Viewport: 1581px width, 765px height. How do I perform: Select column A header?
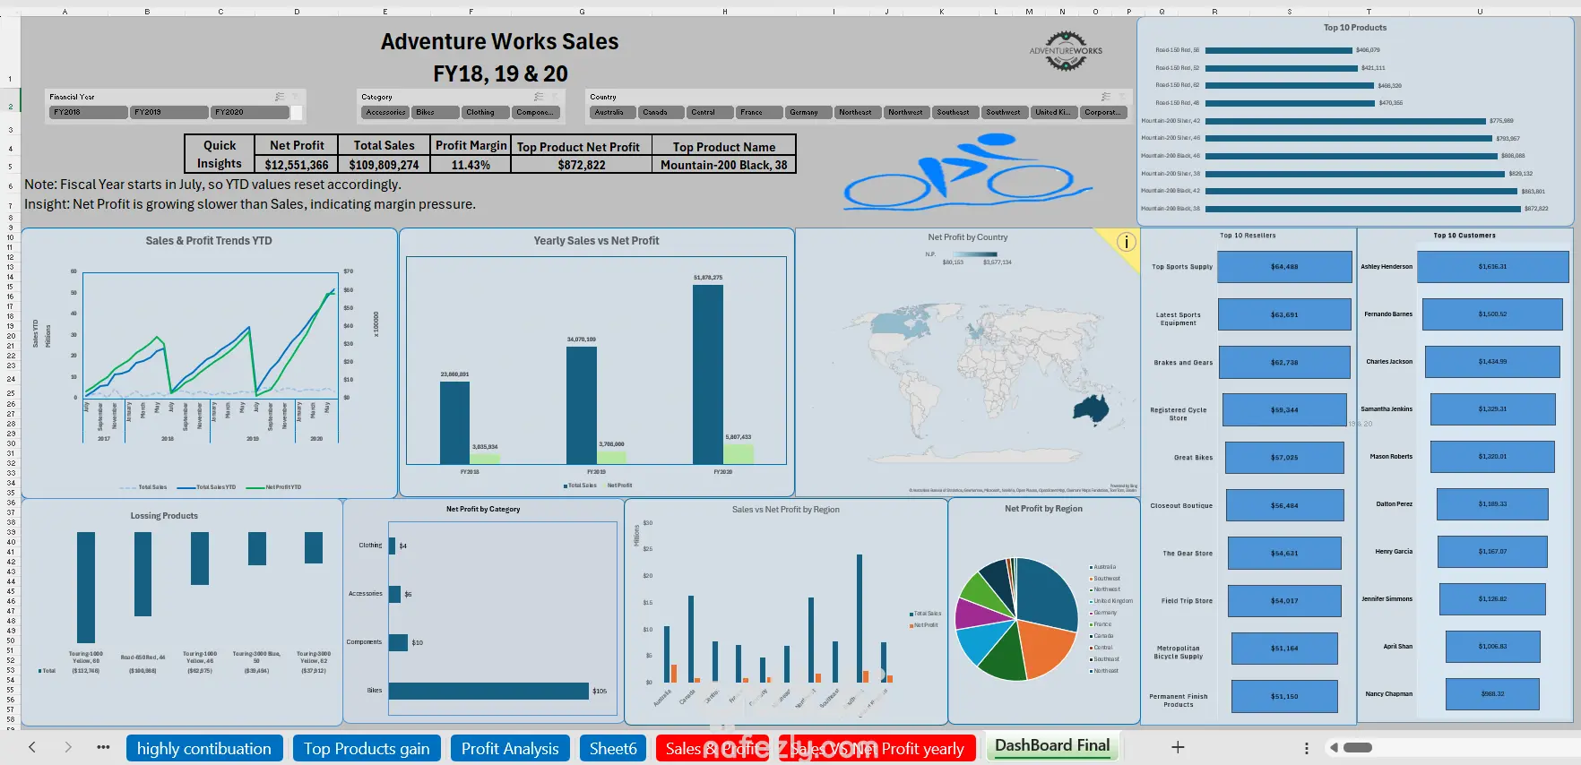coord(65,12)
